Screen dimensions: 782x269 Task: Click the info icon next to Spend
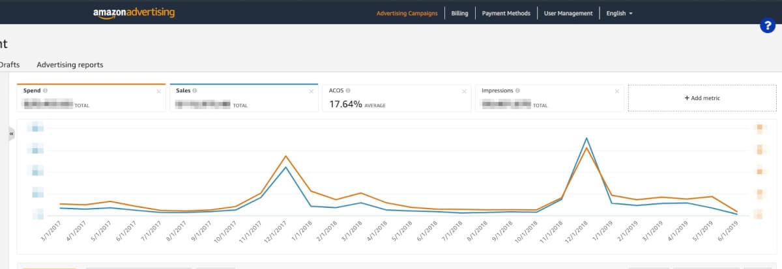tap(45, 91)
